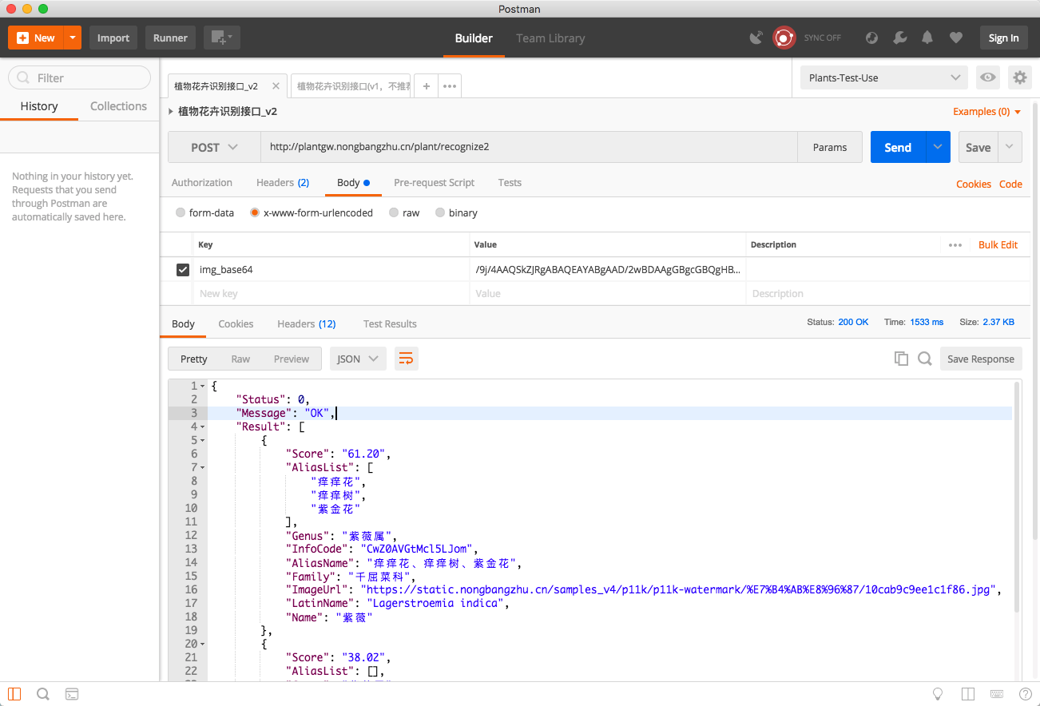1040x706 pixels.
Task: Open Plants-Test-Use environment dropdown
Action: coord(884,77)
